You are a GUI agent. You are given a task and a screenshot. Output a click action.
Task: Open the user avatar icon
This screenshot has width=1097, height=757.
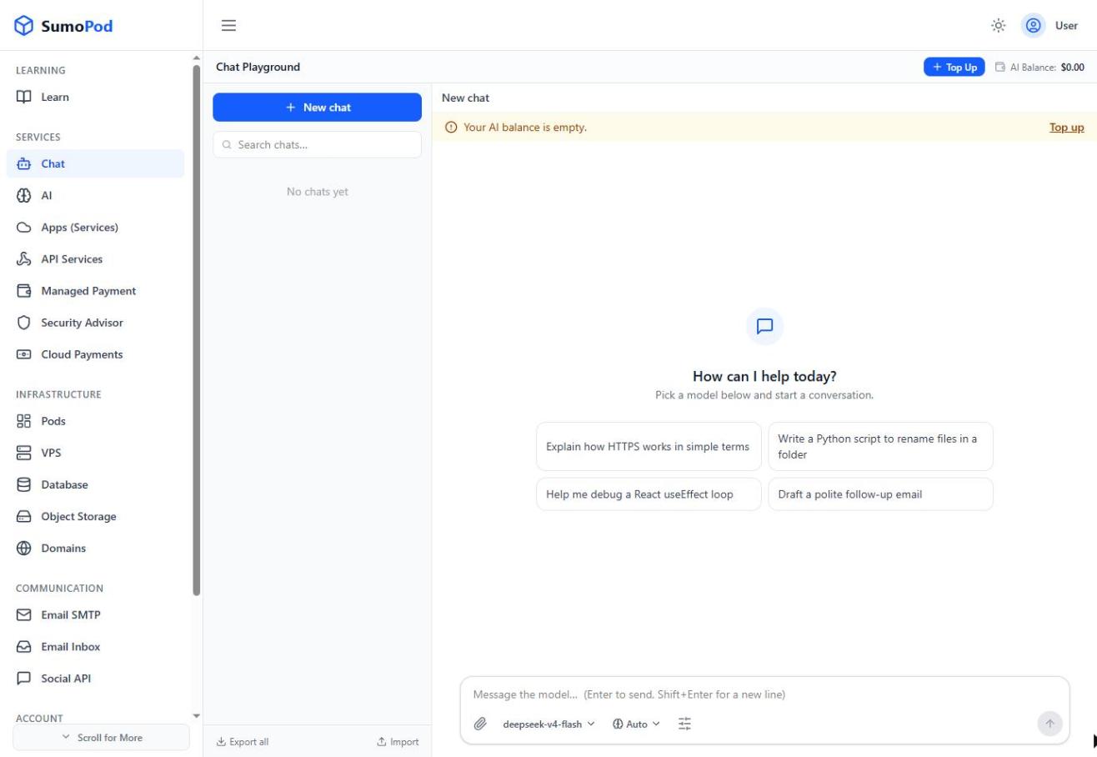point(1033,26)
